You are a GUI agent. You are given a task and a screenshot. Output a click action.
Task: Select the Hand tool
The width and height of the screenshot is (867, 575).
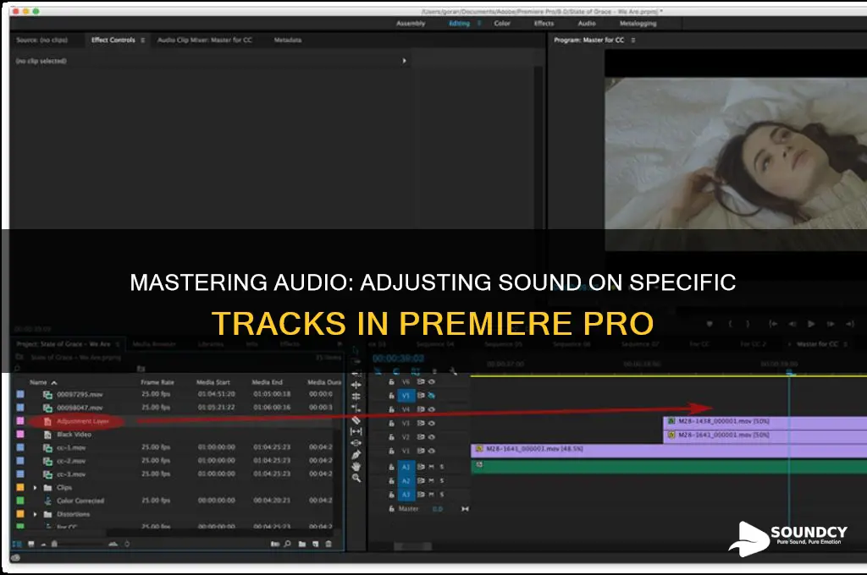point(356,466)
